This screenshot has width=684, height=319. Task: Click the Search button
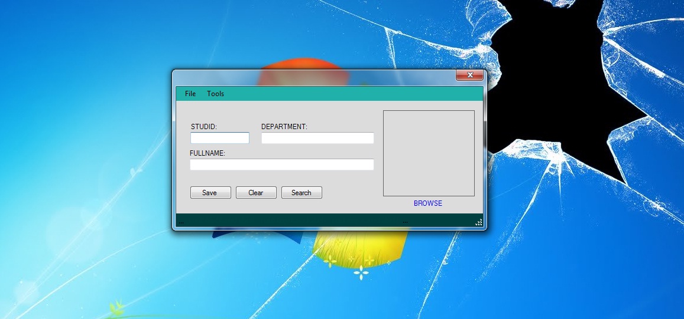click(302, 192)
